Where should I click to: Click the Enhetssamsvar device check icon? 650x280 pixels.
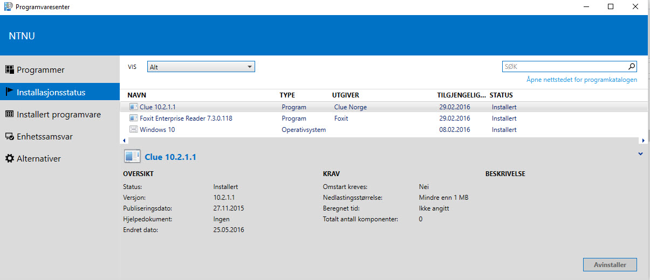tap(9, 137)
